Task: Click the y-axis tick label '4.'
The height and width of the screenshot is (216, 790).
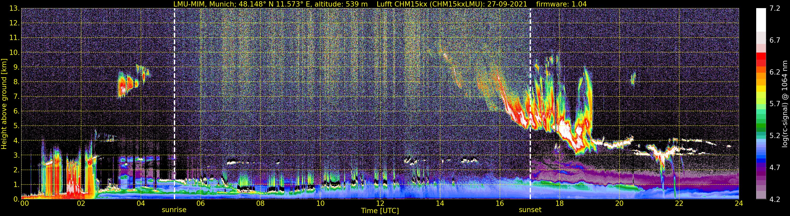Action: (16, 141)
